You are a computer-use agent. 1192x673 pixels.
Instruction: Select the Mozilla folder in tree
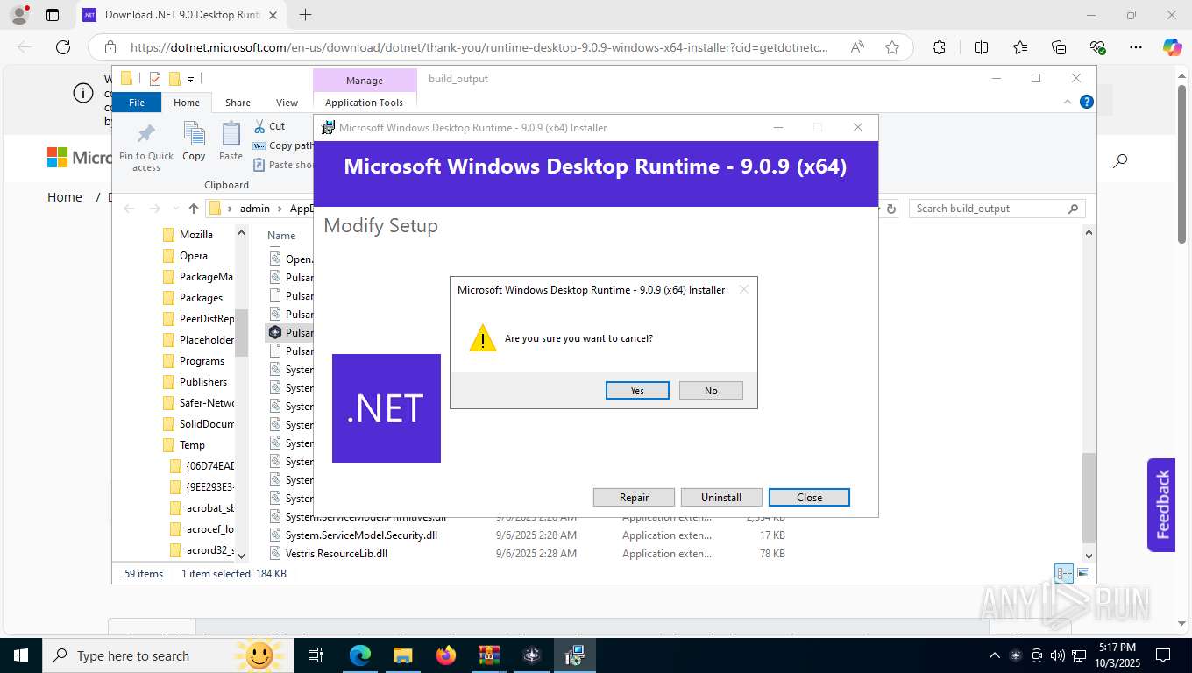tap(196, 235)
